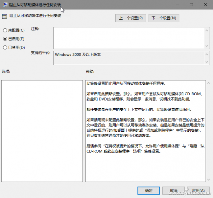Click down arrow of 支持的平台 scrollbar
Viewport: 213px width, 198px height.
207,62
